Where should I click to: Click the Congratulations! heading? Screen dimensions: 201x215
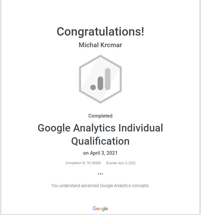tap(100, 32)
